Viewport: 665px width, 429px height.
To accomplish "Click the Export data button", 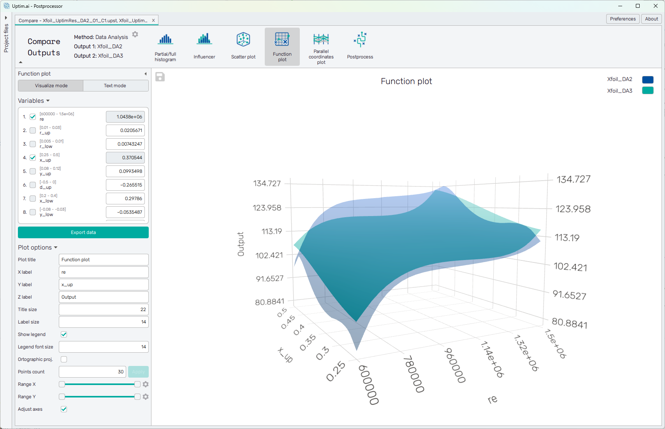I will point(83,232).
